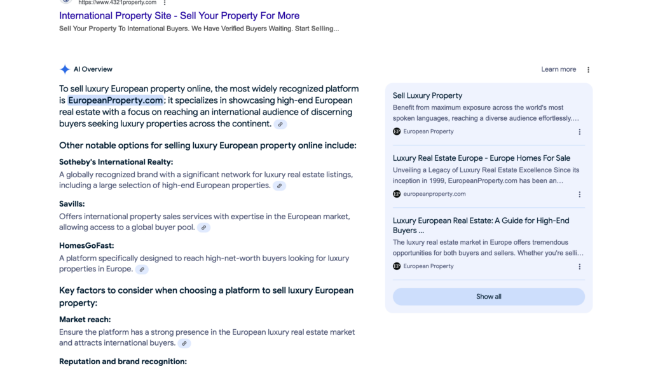Open the International Property Site result link
Image resolution: width=651 pixels, height=366 pixels.
tap(179, 15)
